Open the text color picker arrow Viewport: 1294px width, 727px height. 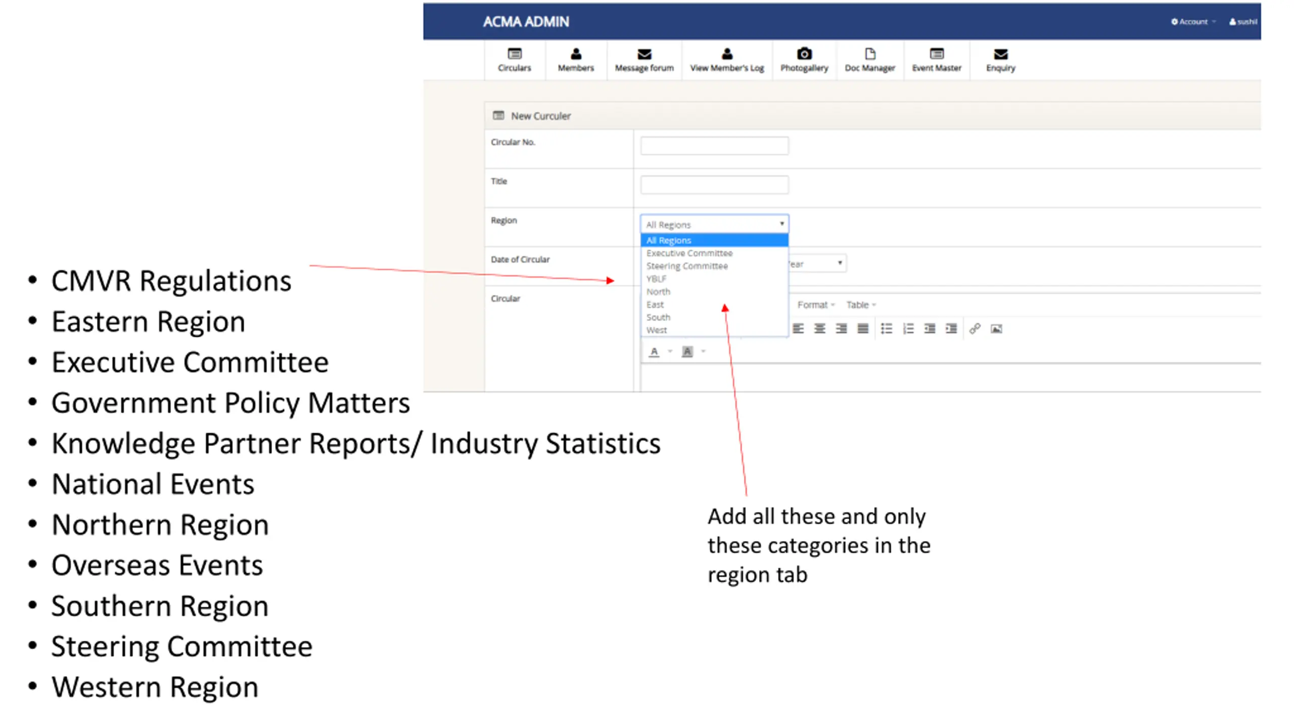(670, 351)
